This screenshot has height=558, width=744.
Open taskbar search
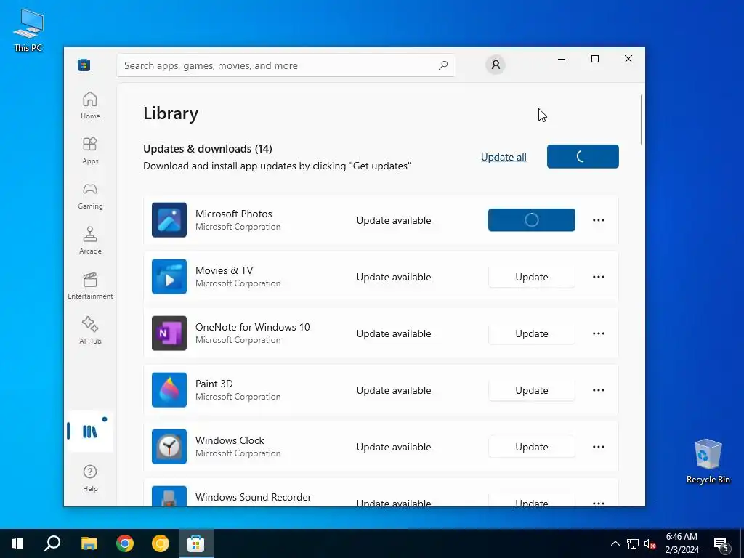pyautogui.click(x=52, y=543)
